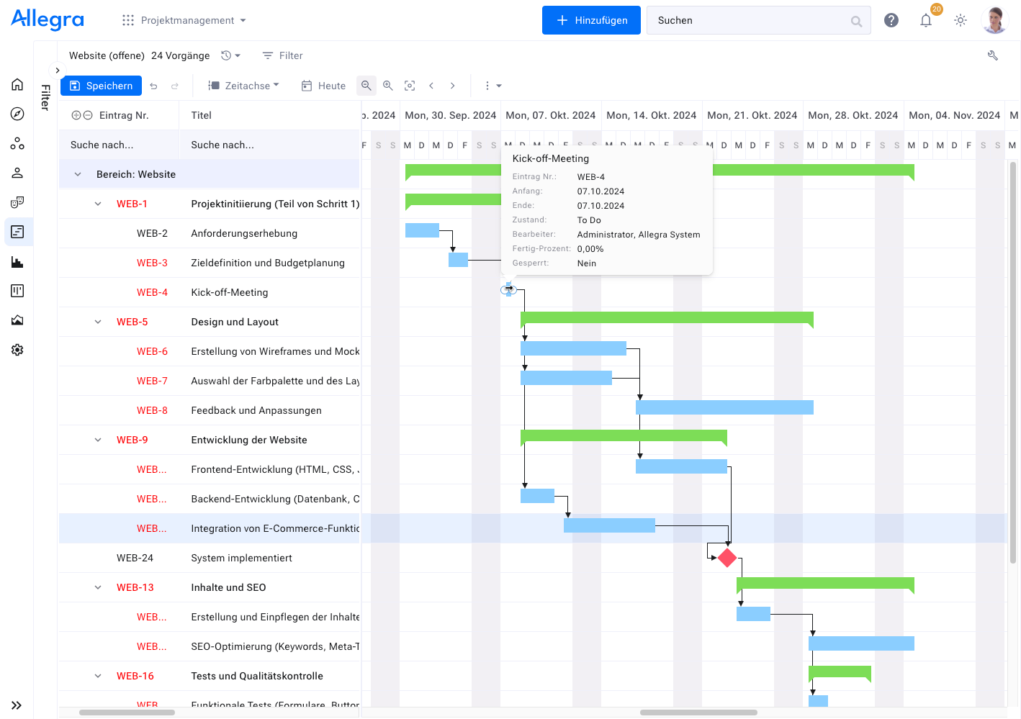Open the help question mark icon

(891, 20)
